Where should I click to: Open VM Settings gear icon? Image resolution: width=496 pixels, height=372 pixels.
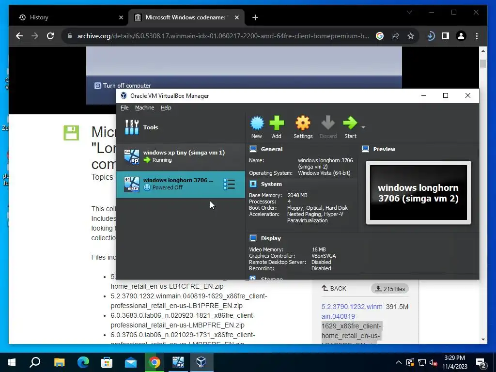tap(303, 127)
